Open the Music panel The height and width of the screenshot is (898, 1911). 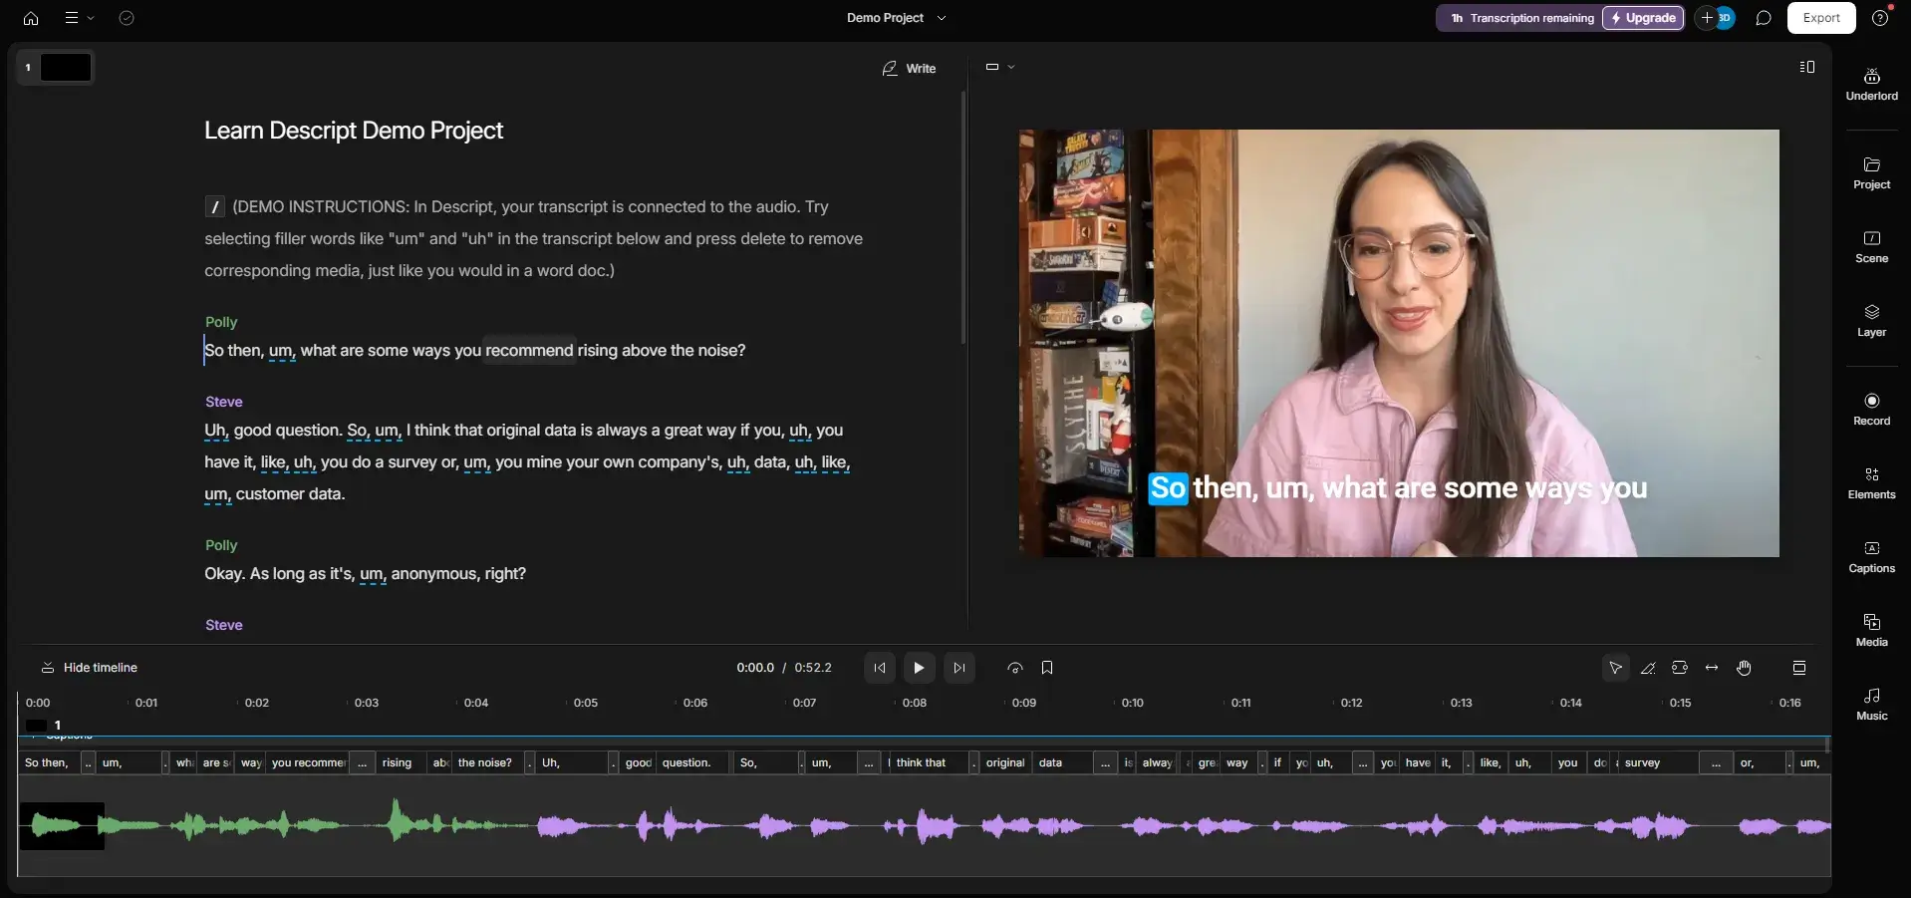(x=1871, y=704)
